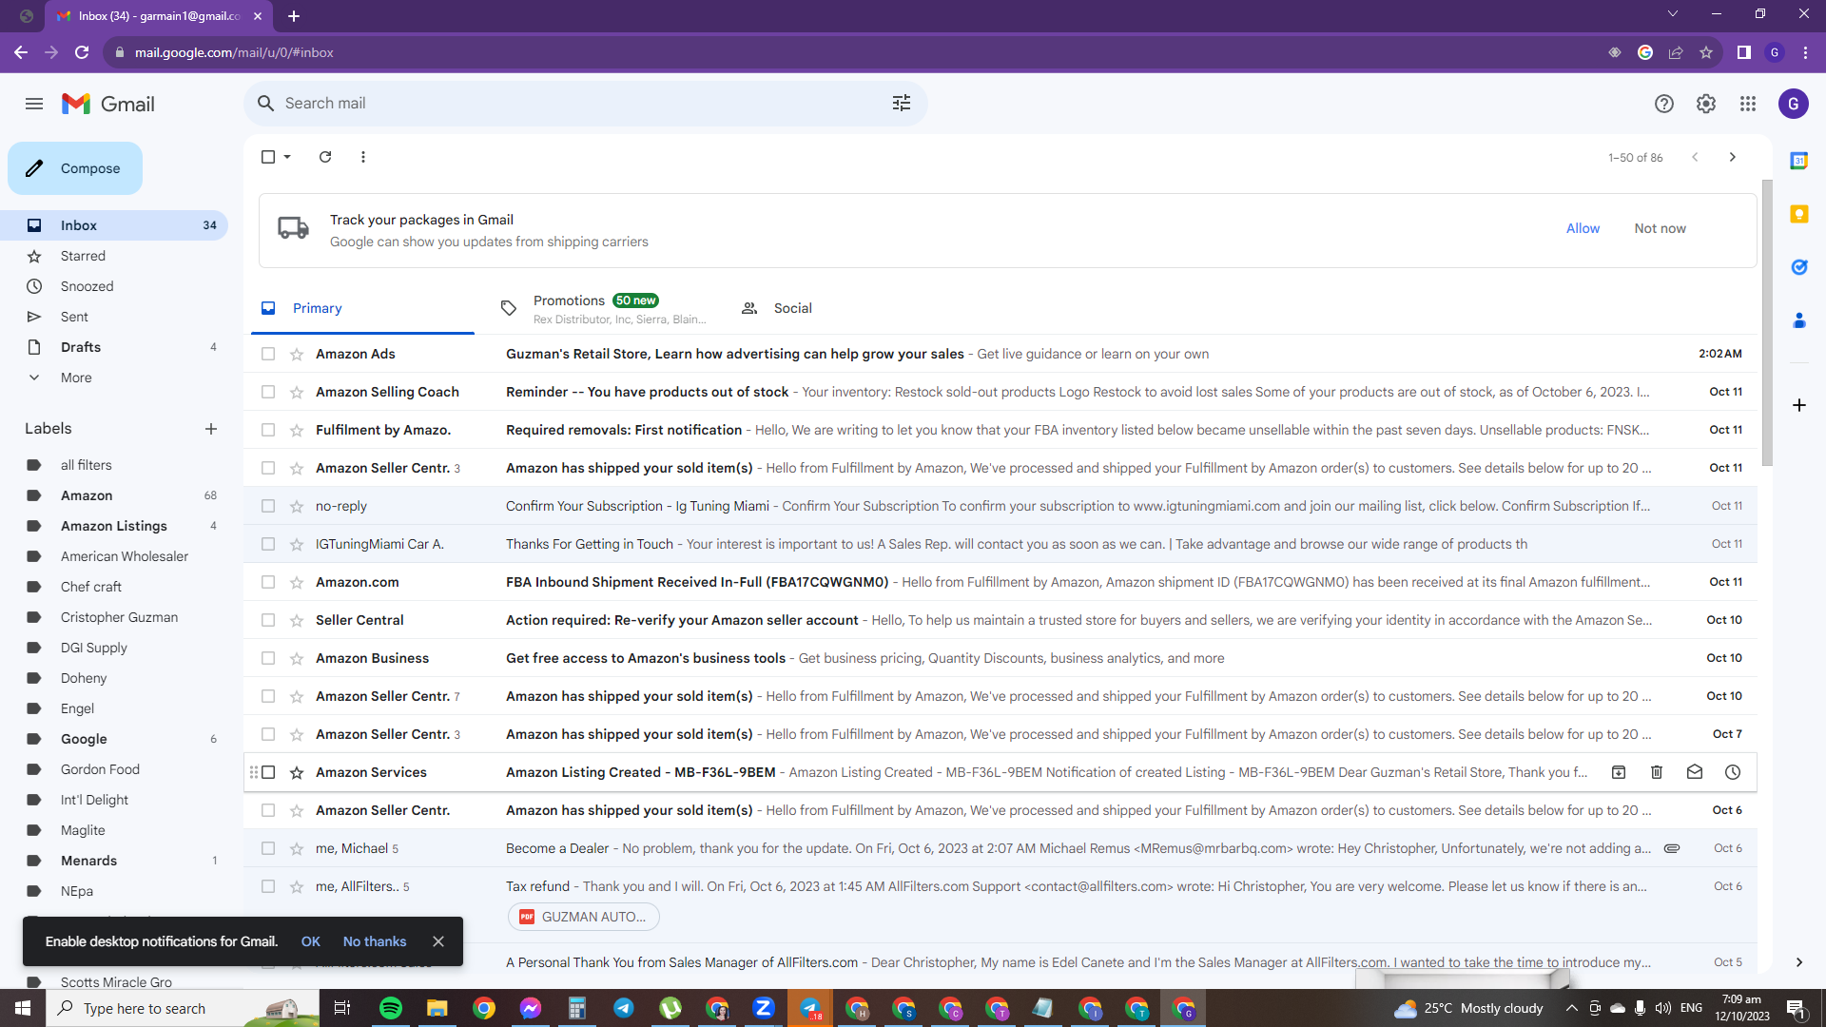Switch to the Primary tab
Screen dimensions: 1826x1027
pyautogui.click(x=362, y=308)
